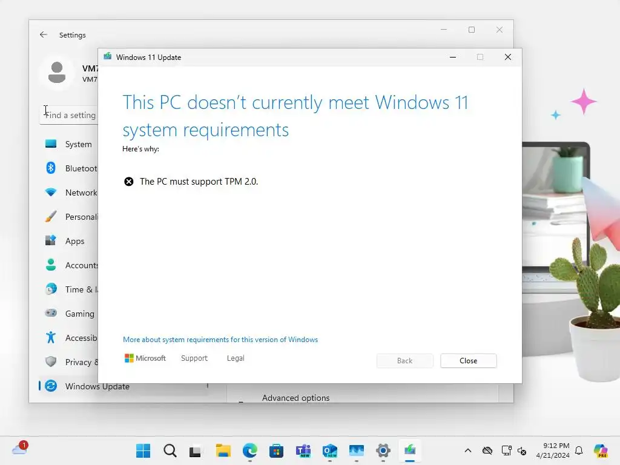This screenshot has height=465, width=620.
Task: Launch Microsoft Edge from taskbar
Action: tap(250, 450)
